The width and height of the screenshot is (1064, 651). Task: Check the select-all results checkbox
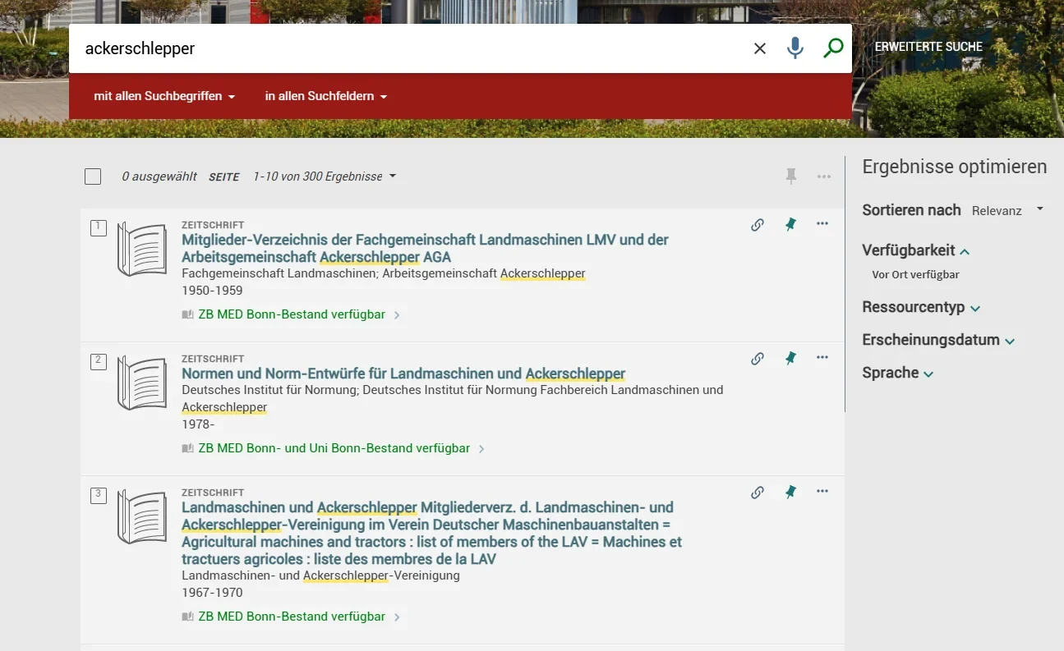tap(93, 176)
